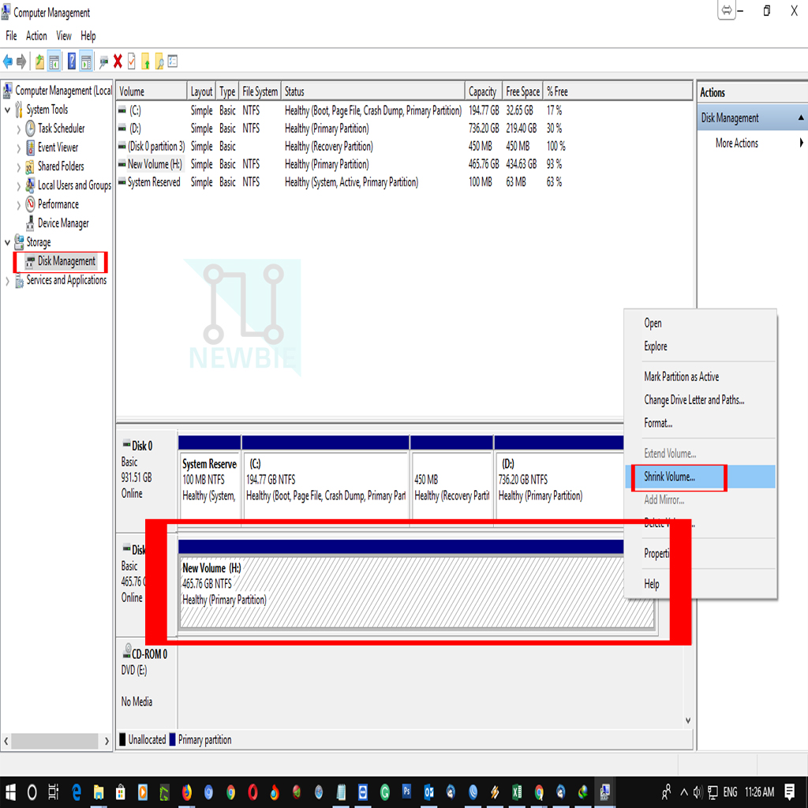Collapse the System Tools branch

pos(6,110)
